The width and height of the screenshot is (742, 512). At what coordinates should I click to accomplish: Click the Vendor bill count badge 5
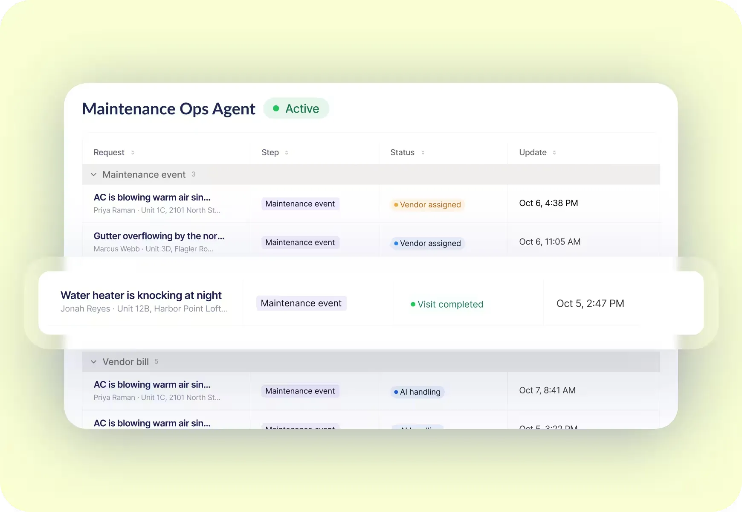pos(156,361)
